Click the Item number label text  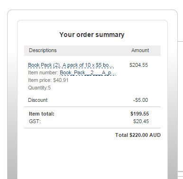tap(43, 72)
